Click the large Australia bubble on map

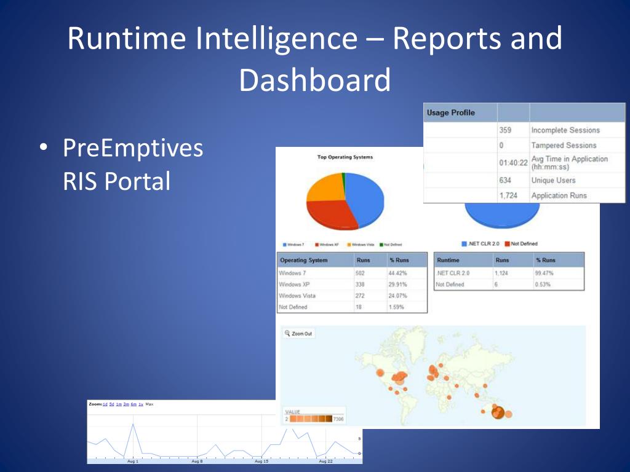coord(499,412)
